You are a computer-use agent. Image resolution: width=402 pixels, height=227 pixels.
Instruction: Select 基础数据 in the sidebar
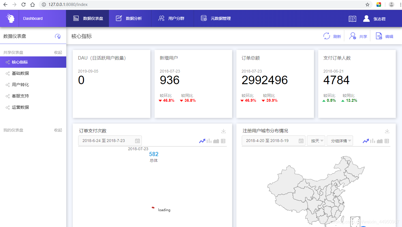click(x=33, y=73)
